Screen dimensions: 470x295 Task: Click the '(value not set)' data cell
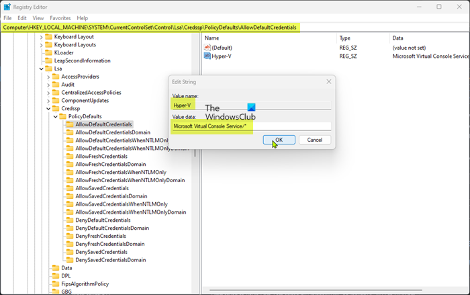coord(409,48)
